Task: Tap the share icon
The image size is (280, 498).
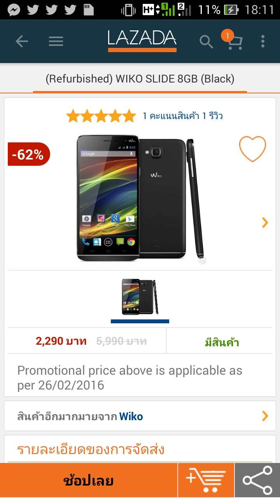Action: pos(257,480)
